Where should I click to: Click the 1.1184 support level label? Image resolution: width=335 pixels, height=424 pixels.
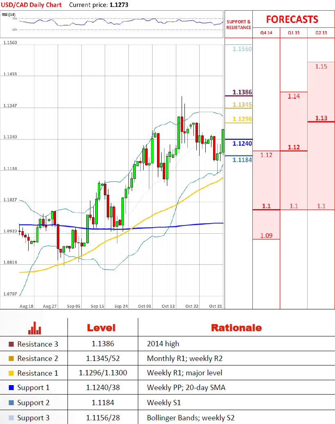(242, 160)
